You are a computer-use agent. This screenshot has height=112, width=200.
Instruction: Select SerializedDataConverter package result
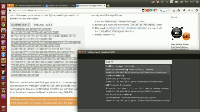click(137, 97)
